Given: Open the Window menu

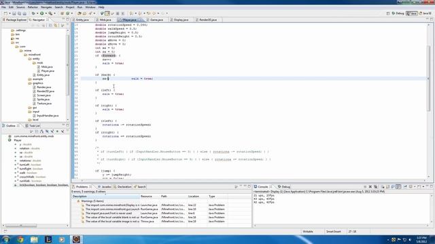Looking at the screenshot, I should coord(90,7).
